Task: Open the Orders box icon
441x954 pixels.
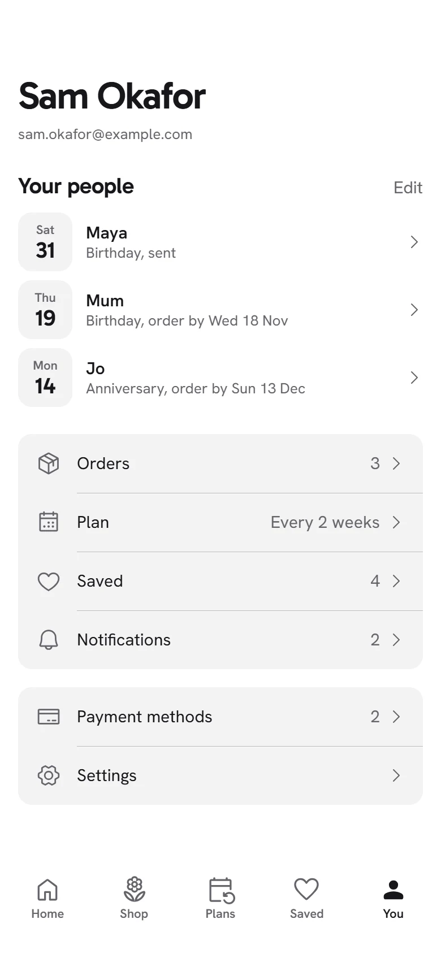Action: pos(49,463)
